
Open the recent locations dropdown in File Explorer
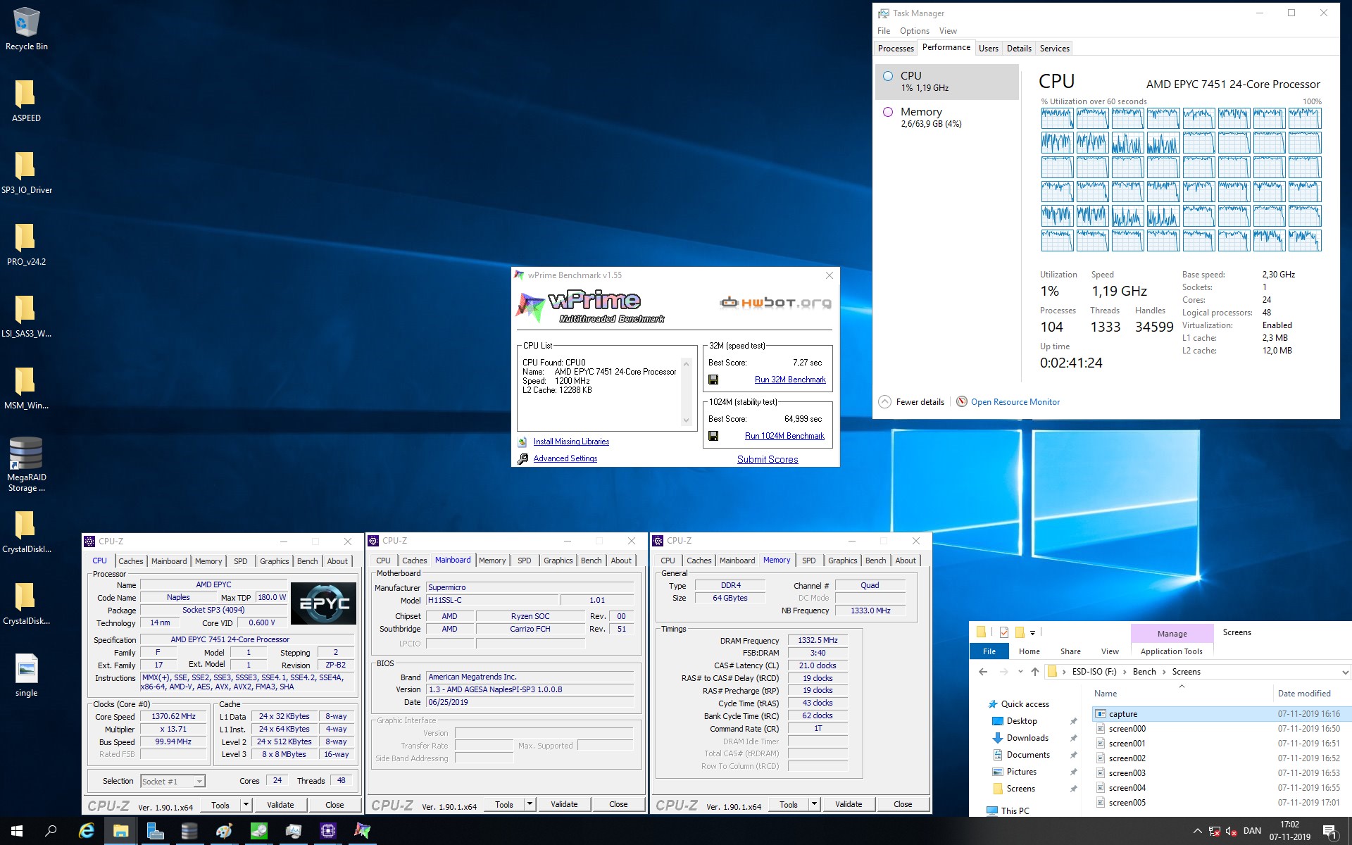(1020, 672)
